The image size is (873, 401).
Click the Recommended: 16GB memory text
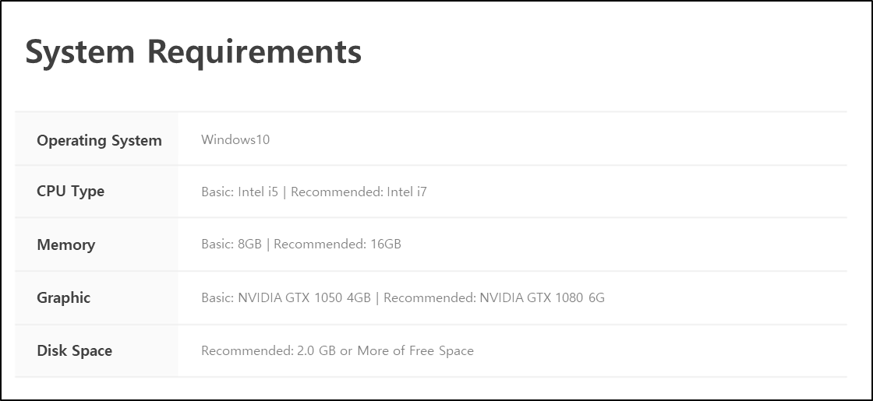pos(338,244)
